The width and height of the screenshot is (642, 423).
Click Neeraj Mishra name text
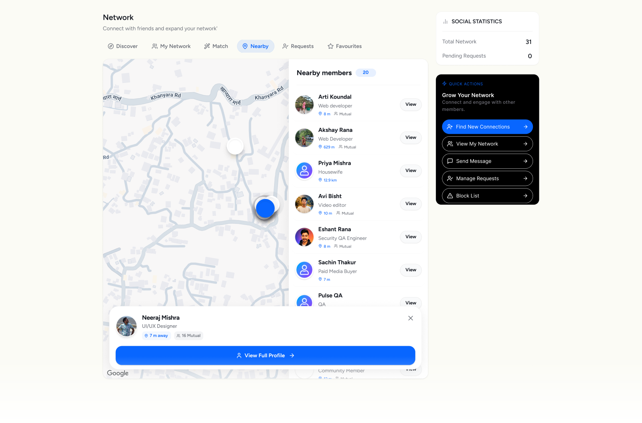pos(161,318)
